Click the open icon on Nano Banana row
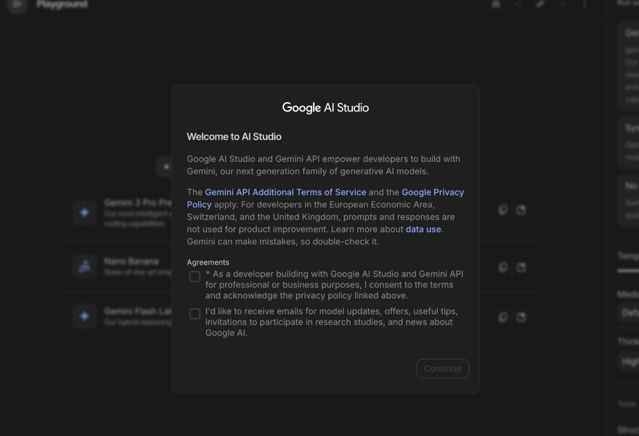This screenshot has width=639, height=436. 521,267
